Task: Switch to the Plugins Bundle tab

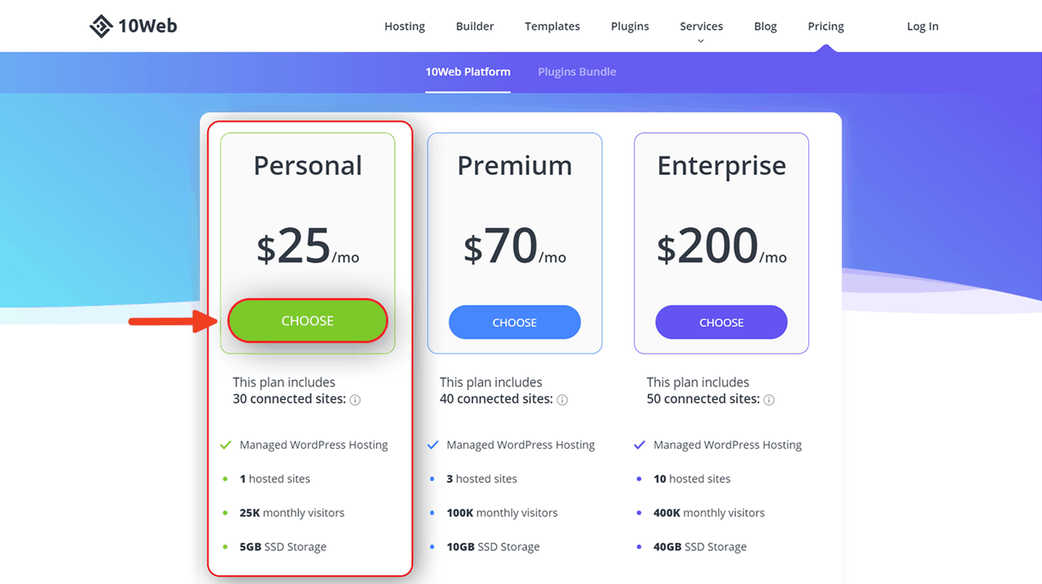Action: (x=577, y=72)
